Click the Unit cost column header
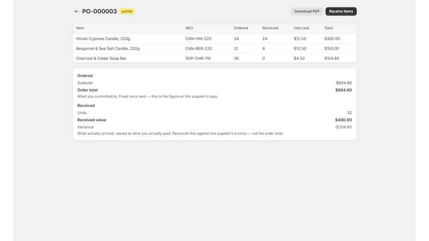Screen dimensions: 429x241 301,28
